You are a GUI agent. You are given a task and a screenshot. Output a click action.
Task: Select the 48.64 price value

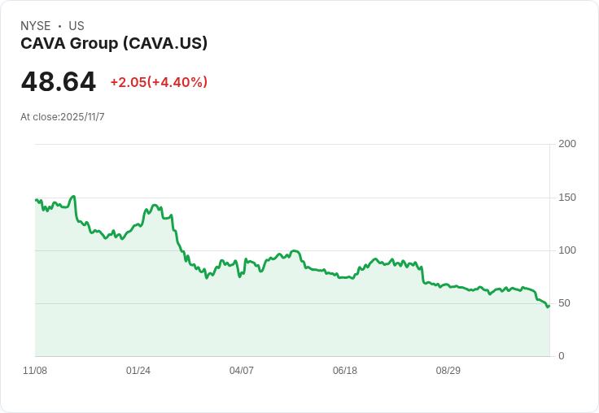58,81
